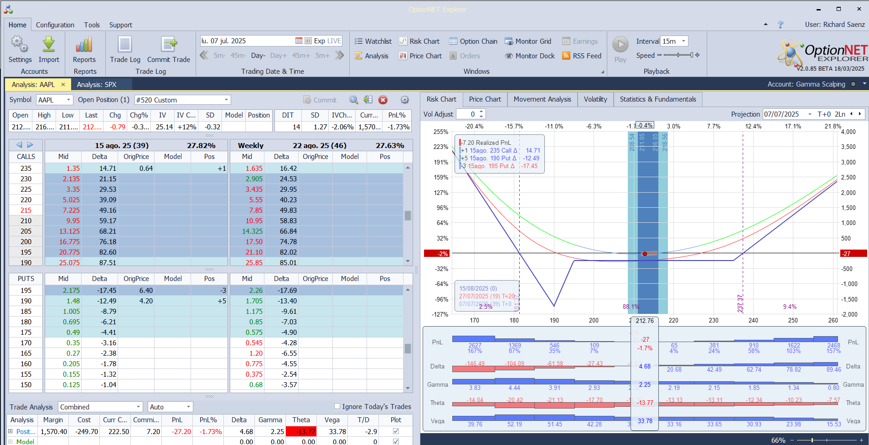Open the Movement Analysis tab
This screenshot has height=445, width=869.
(542, 99)
